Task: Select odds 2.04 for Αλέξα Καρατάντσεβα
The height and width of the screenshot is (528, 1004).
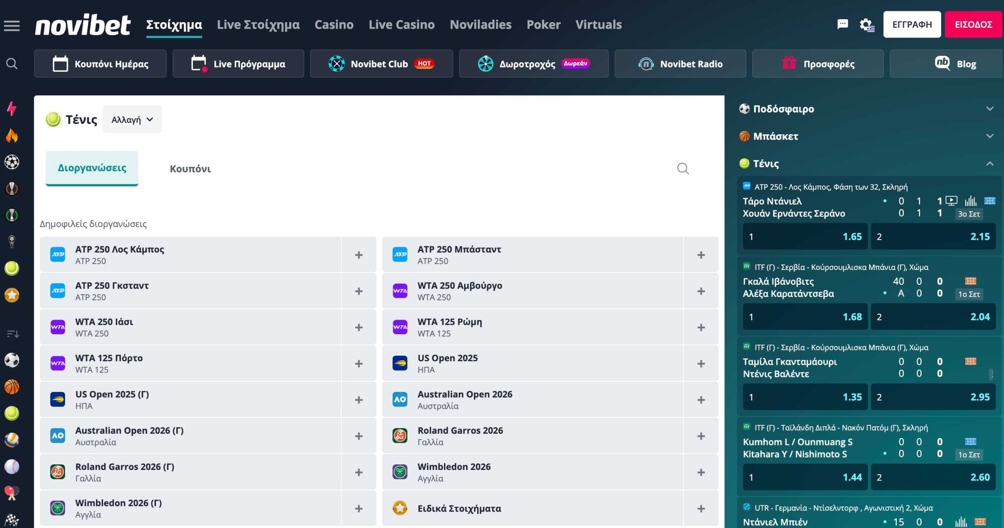Action: pyautogui.click(x=933, y=317)
